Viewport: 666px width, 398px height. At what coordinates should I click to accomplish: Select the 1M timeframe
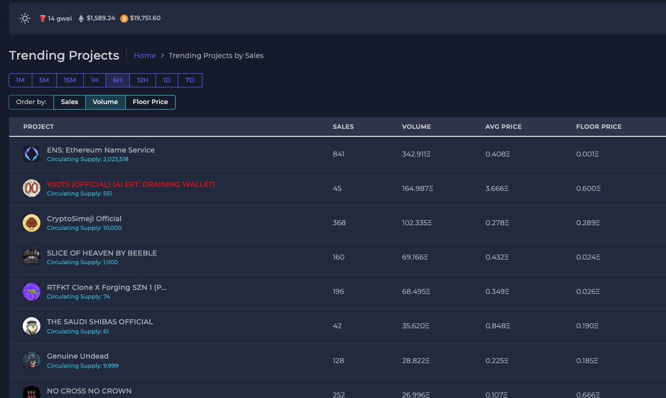click(x=20, y=80)
